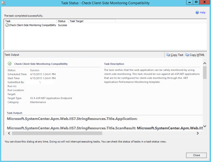Minimize the Task Status window
This screenshot has width=211, height=162.
tap(188, 2)
